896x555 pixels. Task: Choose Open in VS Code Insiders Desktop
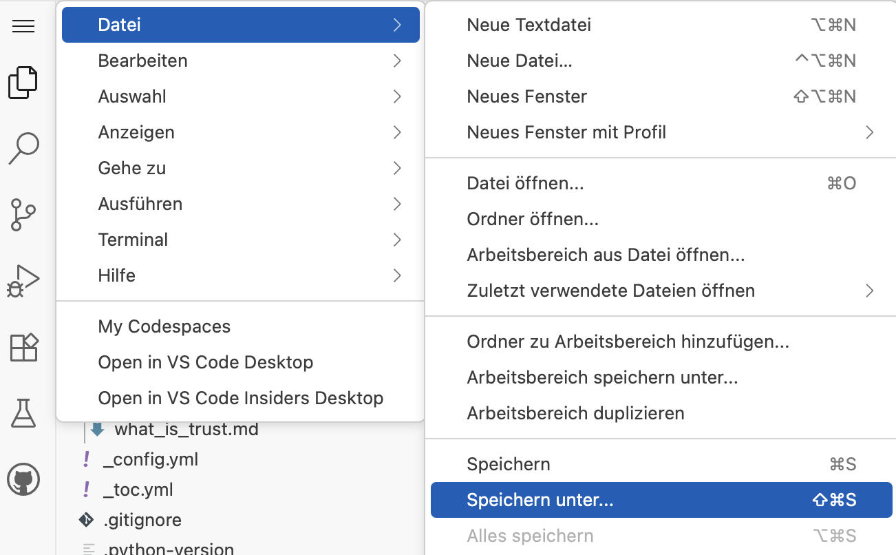coord(241,398)
